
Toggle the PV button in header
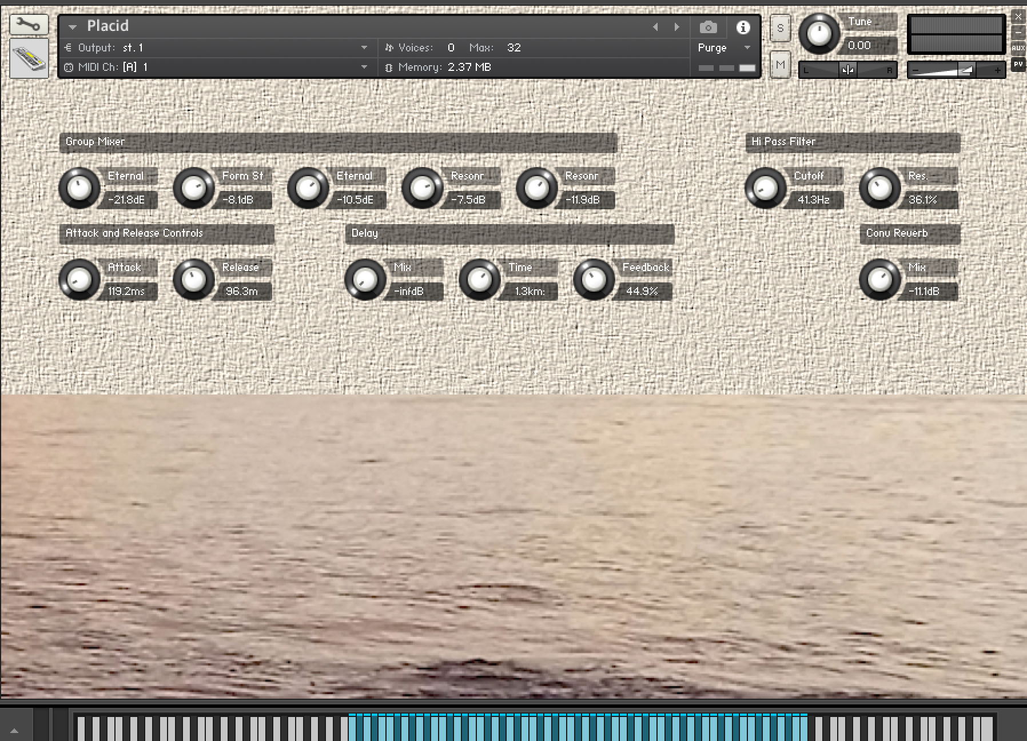(x=1018, y=65)
